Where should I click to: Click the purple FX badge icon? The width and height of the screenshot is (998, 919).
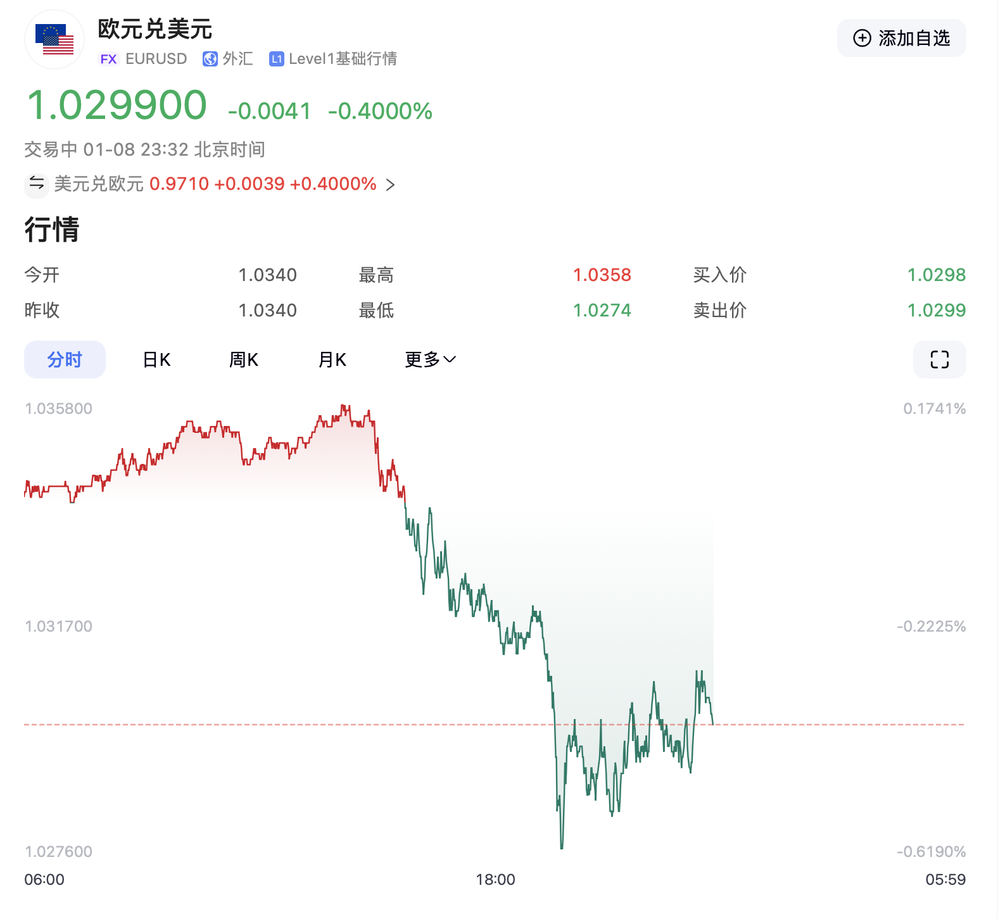[108, 59]
